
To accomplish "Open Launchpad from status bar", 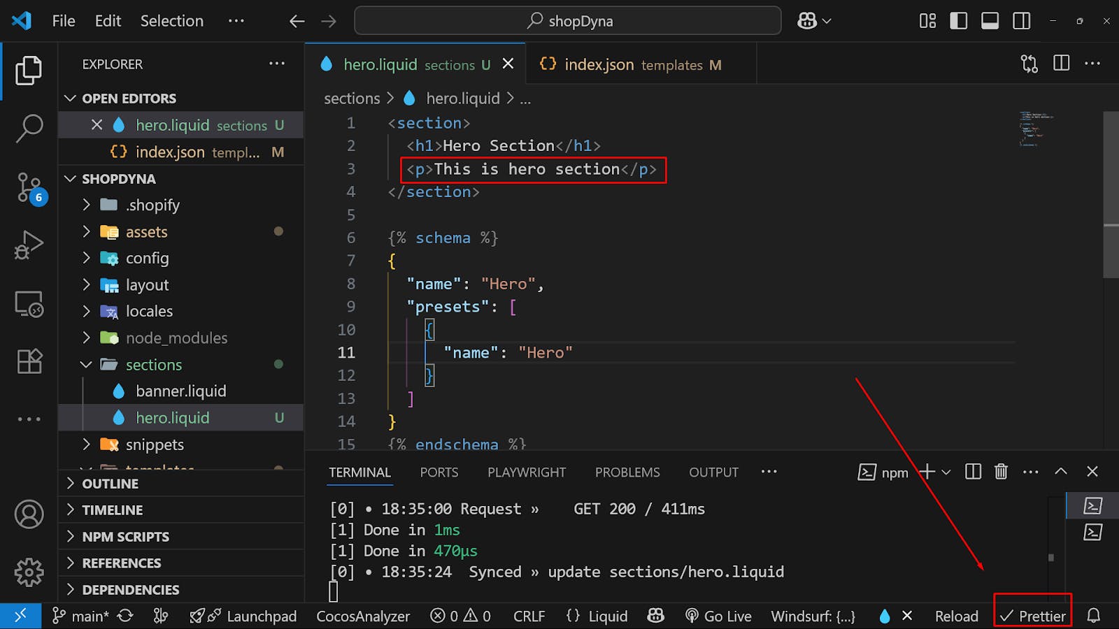I will pos(243,616).
